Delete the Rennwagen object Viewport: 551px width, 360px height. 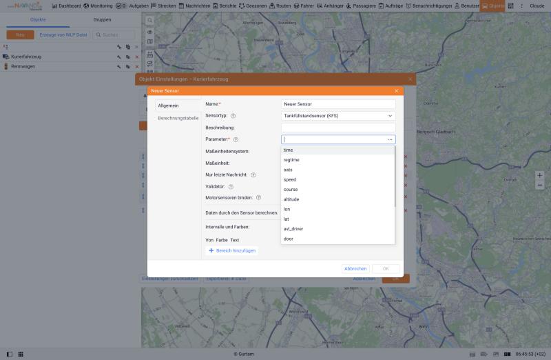click(x=136, y=66)
